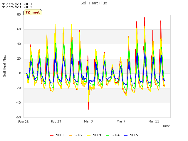
Task: Select the chart title Soil Heat Flux
Action: (94, 3)
